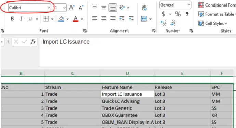This screenshot has height=128, width=236.
Task: Toggle Italic formatting
Action: [21, 19]
